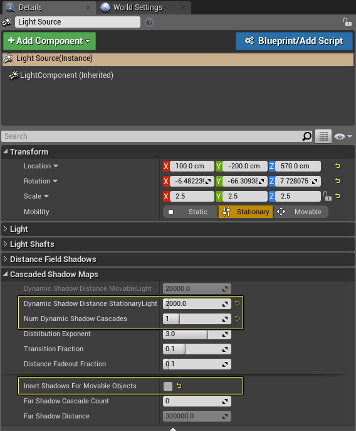
Task: Open the property matrix grid icon
Action: [323, 136]
